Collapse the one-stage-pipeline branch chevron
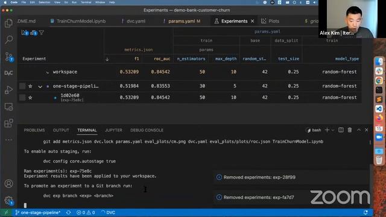 (40, 87)
